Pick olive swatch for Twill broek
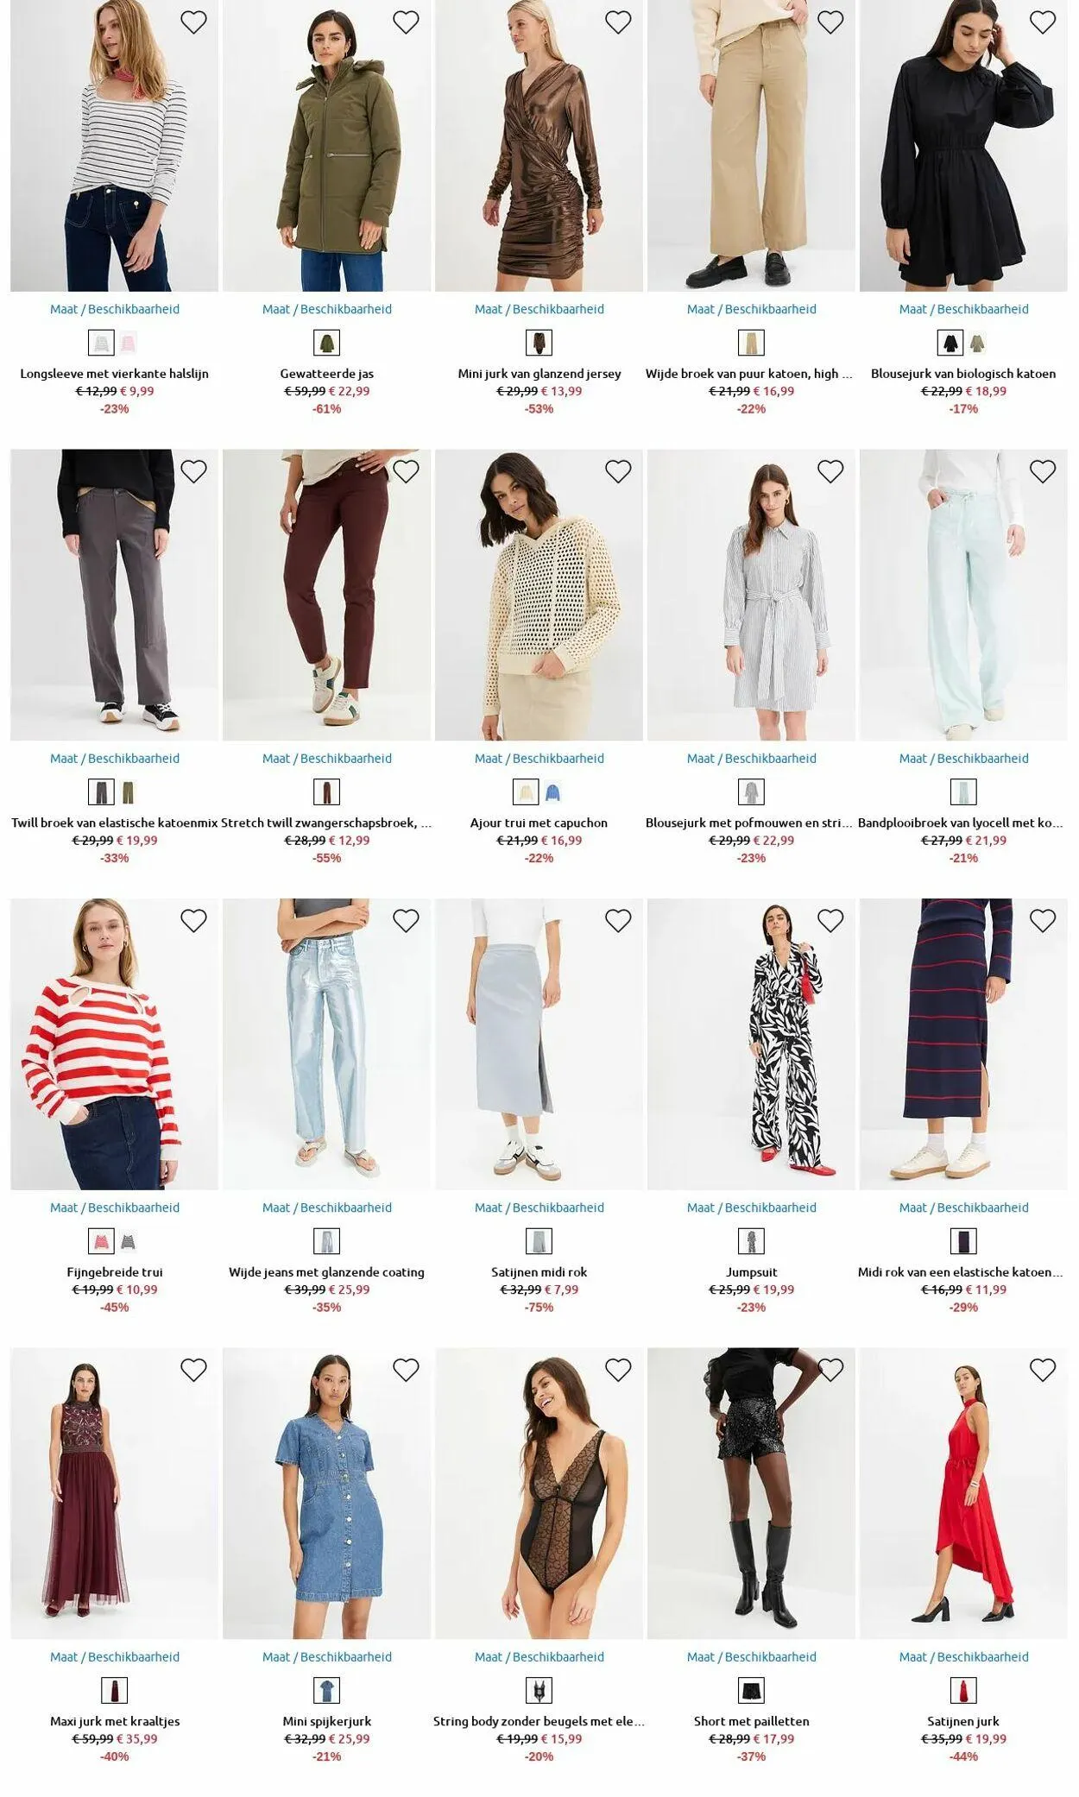The height and width of the screenshot is (1797, 1079). pyautogui.click(x=128, y=792)
